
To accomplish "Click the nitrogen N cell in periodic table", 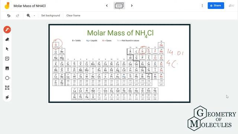I will click(142, 51).
